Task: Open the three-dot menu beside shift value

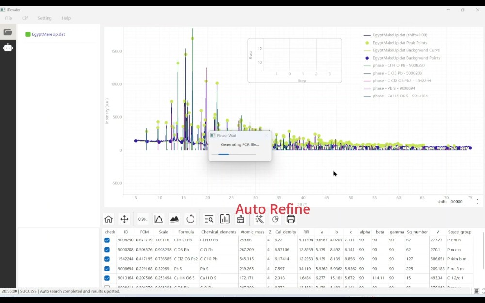Action: click(478, 201)
